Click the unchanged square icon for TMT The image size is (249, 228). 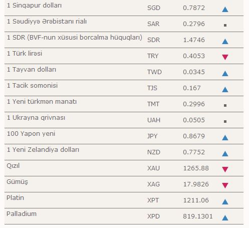tap(225, 106)
